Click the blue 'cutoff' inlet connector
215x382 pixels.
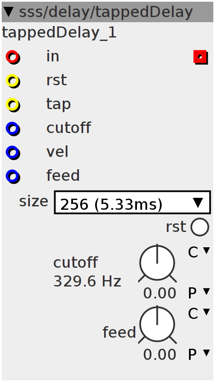[13, 129]
